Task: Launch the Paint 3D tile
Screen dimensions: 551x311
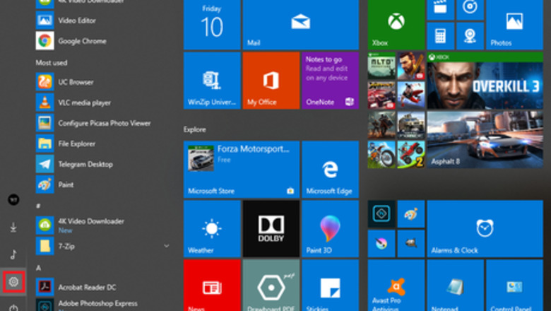Action: click(331, 229)
